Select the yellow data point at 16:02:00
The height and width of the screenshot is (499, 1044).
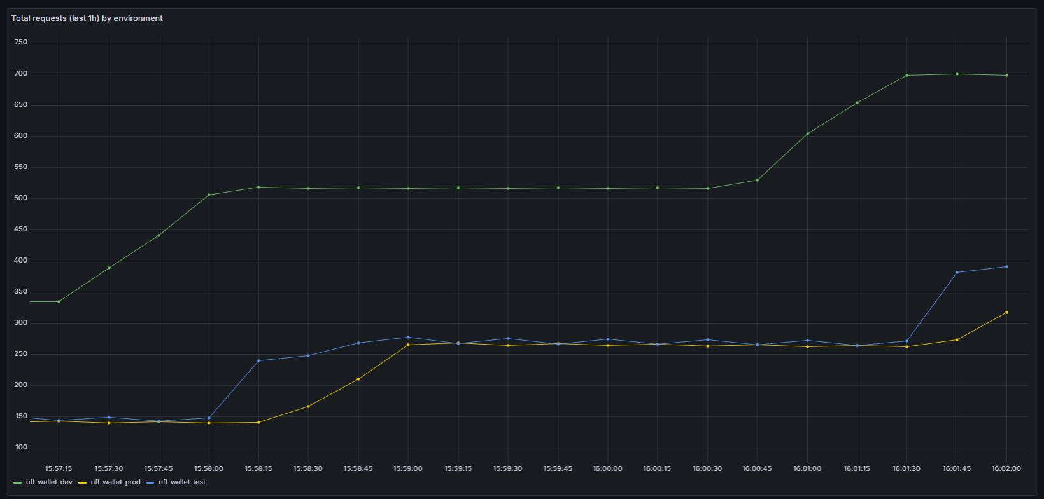tap(1006, 313)
